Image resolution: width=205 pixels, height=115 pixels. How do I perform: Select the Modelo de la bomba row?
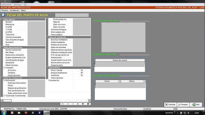point(69,45)
